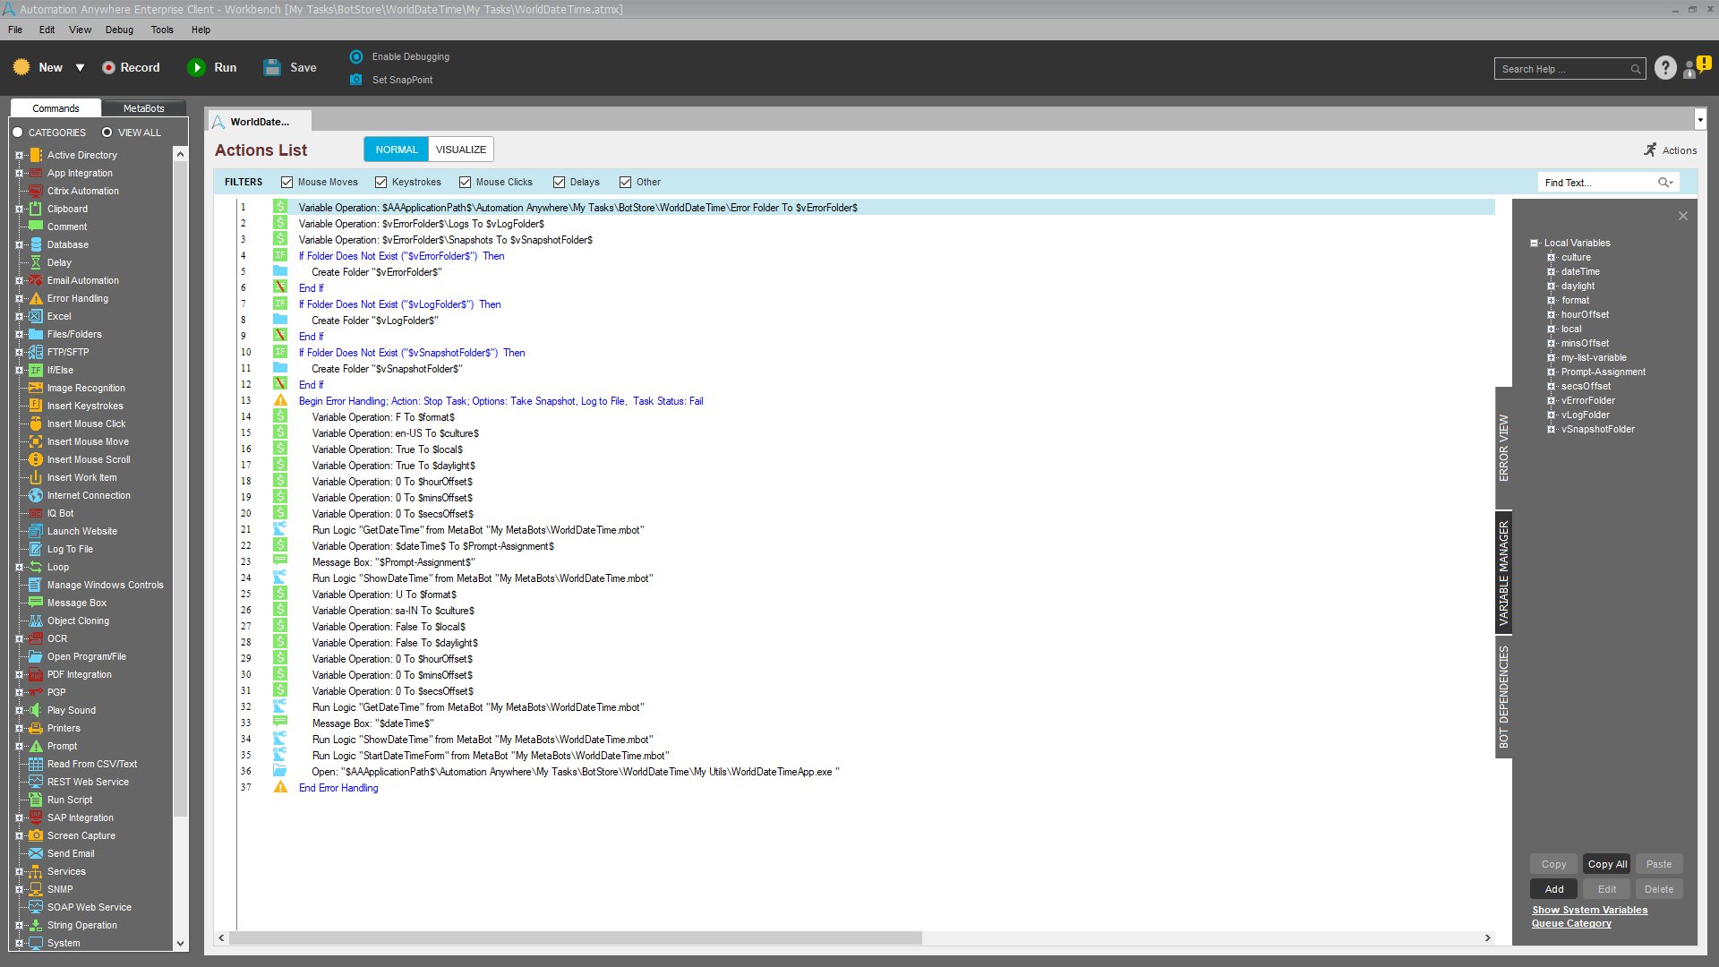This screenshot has width=1719, height=967.
Task: Uncheck the Mouse Moves filter
Action: (287, 183)
